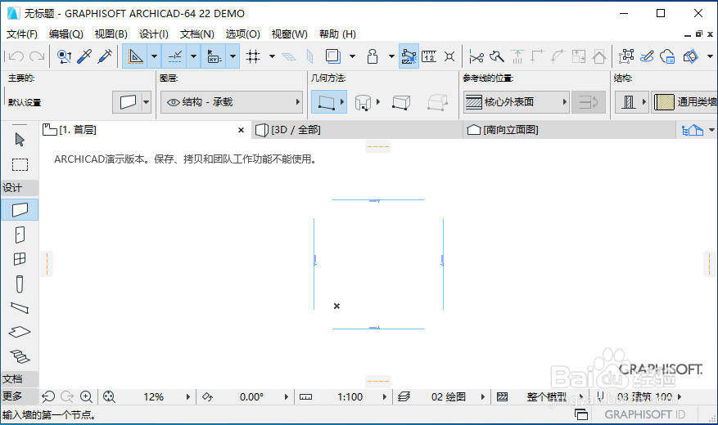Click the zoom in magnifier icon

[86, 396]
